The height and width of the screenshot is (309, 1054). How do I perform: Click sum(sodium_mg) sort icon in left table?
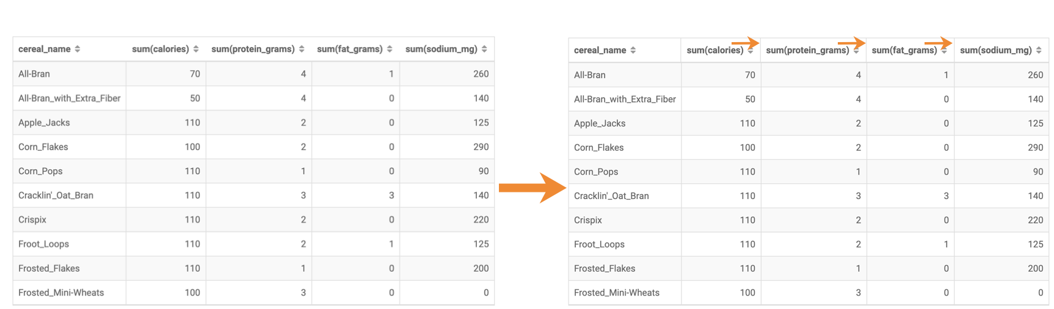point(484,49)
